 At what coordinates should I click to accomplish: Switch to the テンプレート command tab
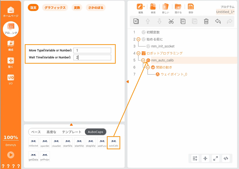72,132
